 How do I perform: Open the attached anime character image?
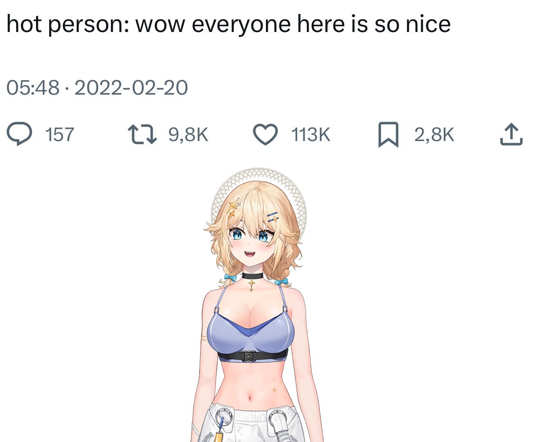tap(256, 305)
